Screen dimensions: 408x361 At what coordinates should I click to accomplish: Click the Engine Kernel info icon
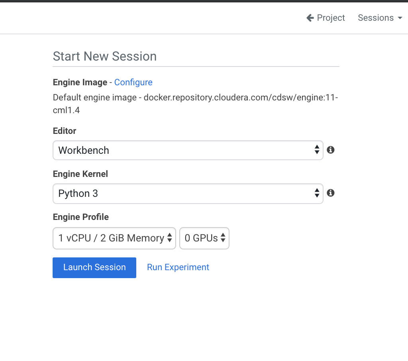(330, 193)
